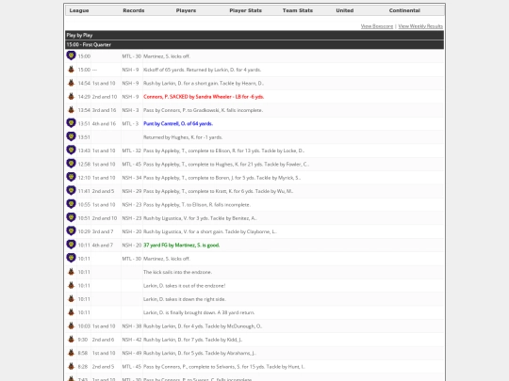Click NSH logo on 9:30 Larkin rush row
The width and height of the screenshot is (509, 381).
coord(71,340)
